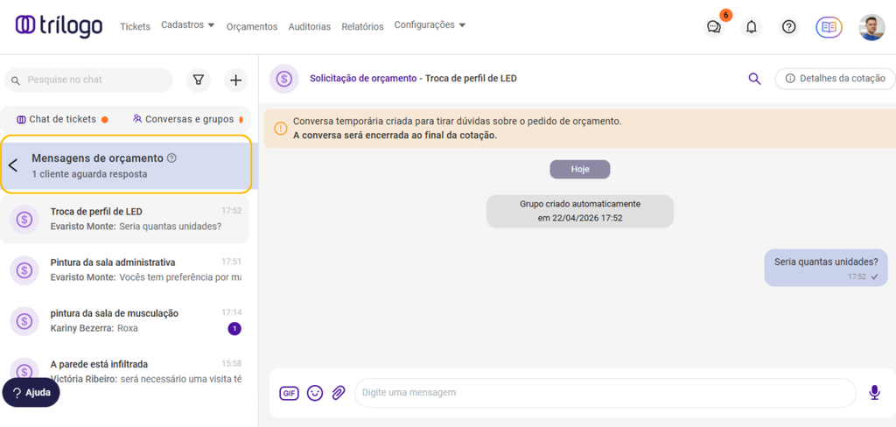This screenshot has height=427, width=896.
Task: Click the Digite uma mensagem input field
Action: pos(604,393)
